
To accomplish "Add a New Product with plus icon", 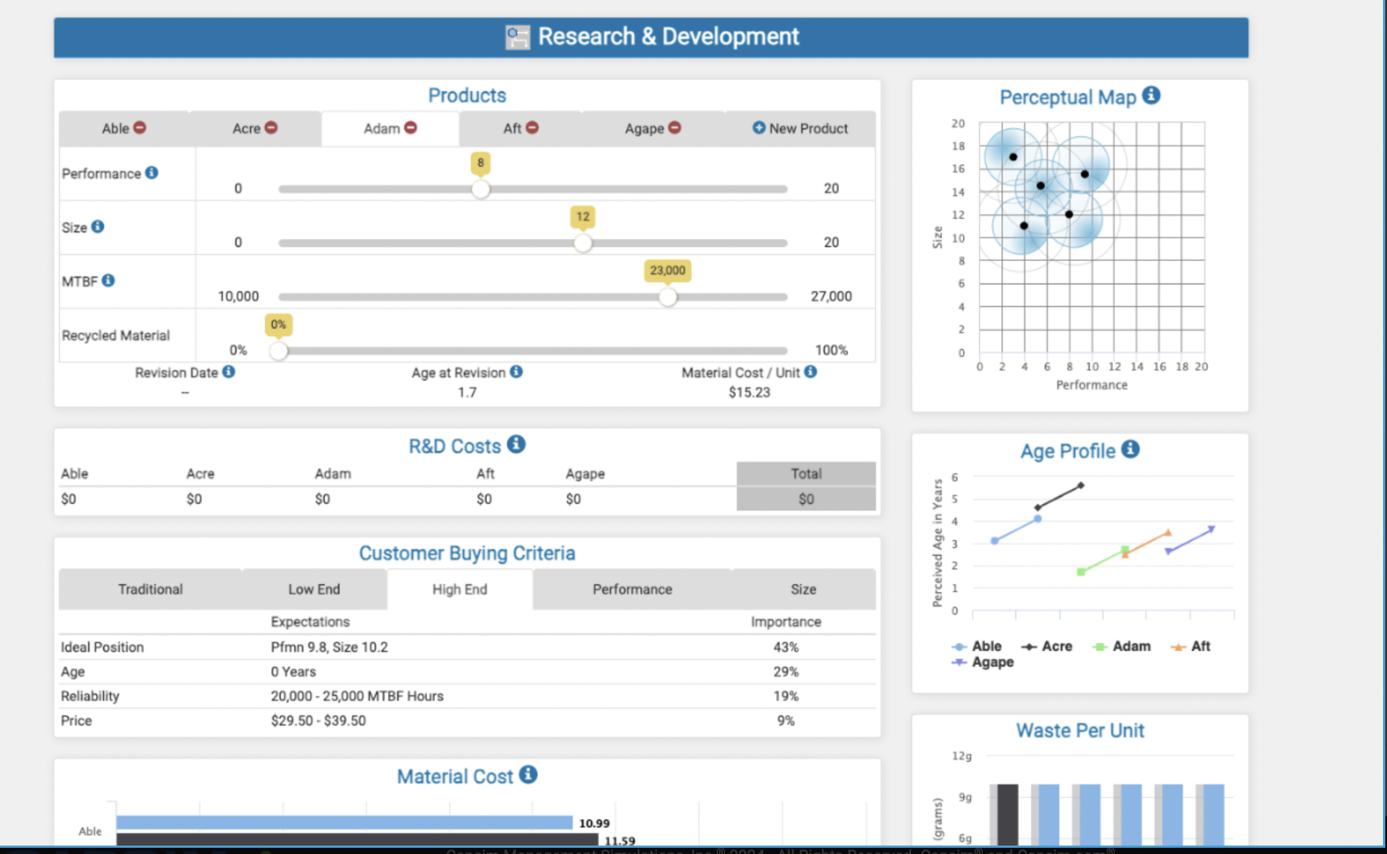I will pos(758,128).
